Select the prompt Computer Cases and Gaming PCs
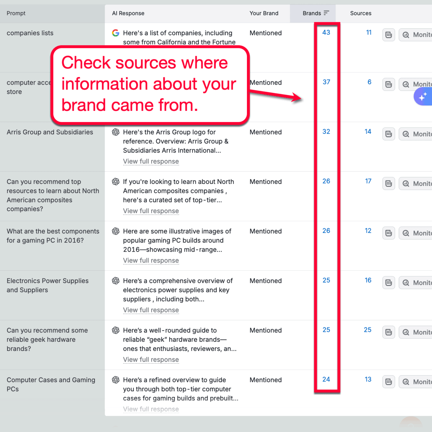This screenshot has width=432, height=432. [x=51, y=384]
